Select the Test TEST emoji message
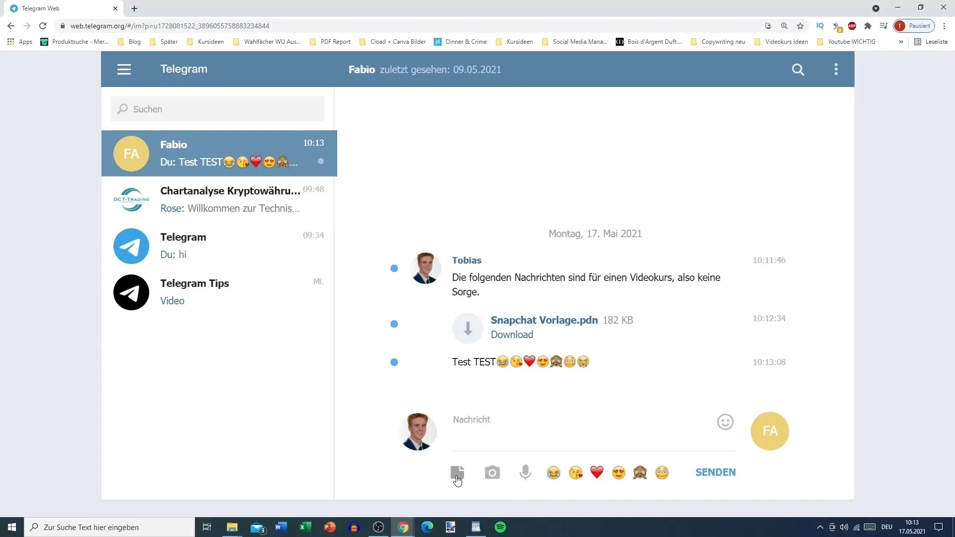The image size is (955, 537). (x=520, y=362)
